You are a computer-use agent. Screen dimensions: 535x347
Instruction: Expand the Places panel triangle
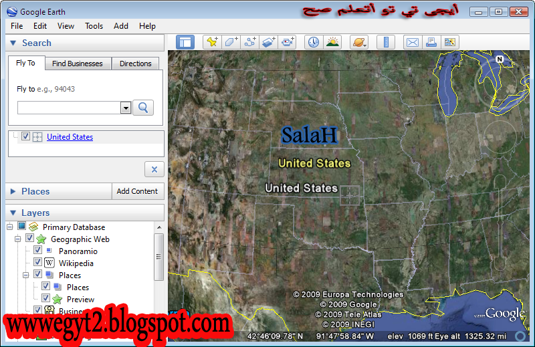(13, 191)
